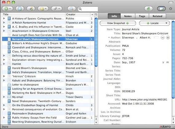
Task: Add item by identifier wand
Action: [x=31, y=9]
